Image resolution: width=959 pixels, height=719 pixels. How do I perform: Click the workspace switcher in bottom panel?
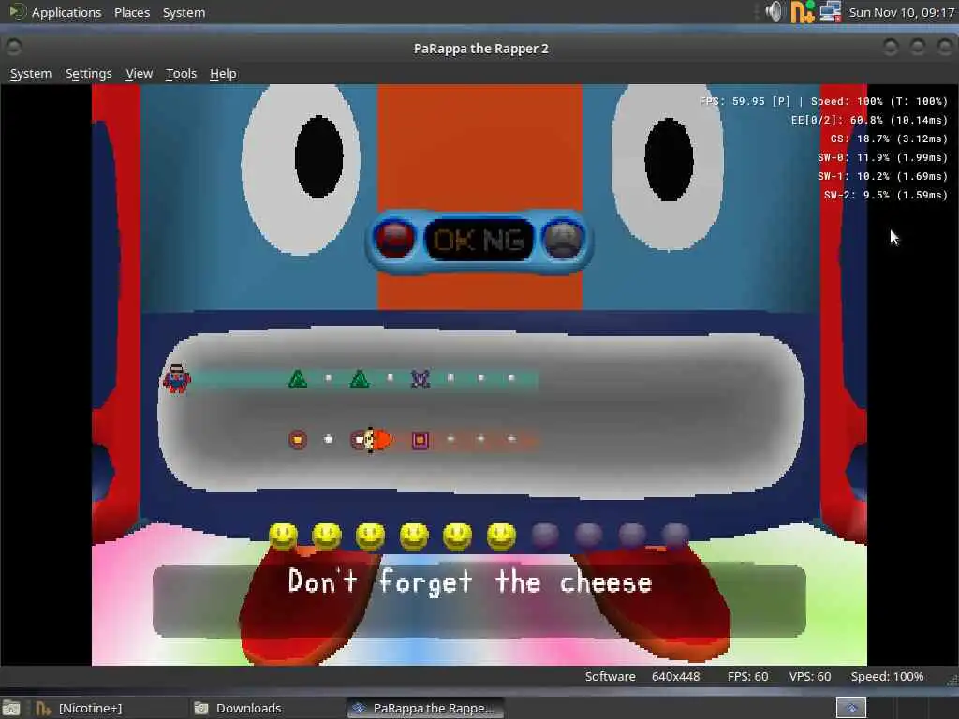[850, 708]
